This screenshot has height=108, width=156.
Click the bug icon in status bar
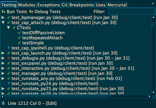point(3,103)
